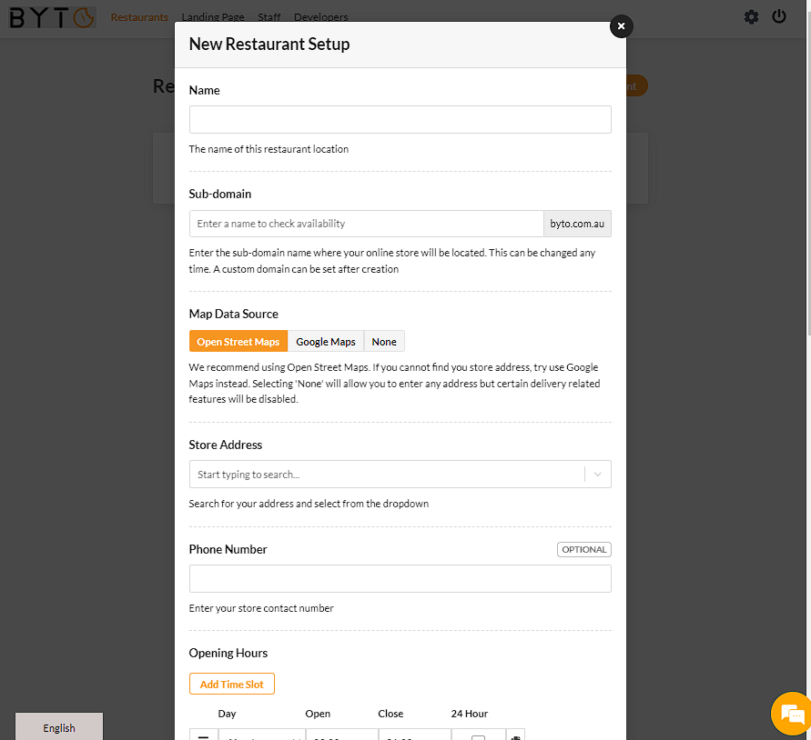Select Open Street Maps data source
This screenshot has height=740, width=811.
point(238,342)
